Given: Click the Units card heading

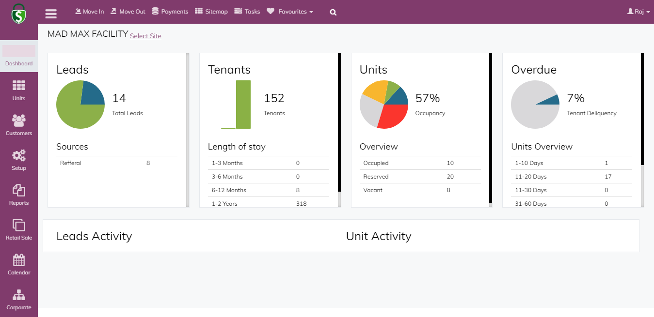Looking at the screenshot, I should click(x=373, y=70).
